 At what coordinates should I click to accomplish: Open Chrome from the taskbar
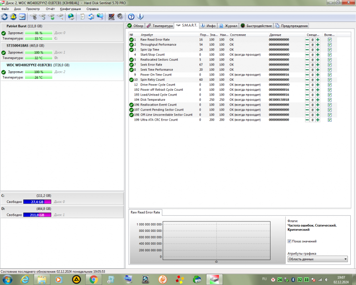94,279
